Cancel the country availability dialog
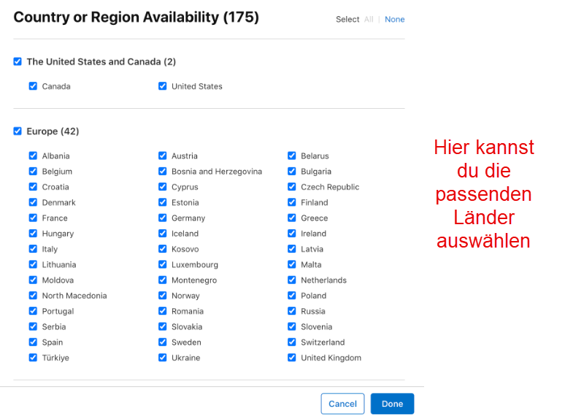Screen dimensions: 565x417 342,404
